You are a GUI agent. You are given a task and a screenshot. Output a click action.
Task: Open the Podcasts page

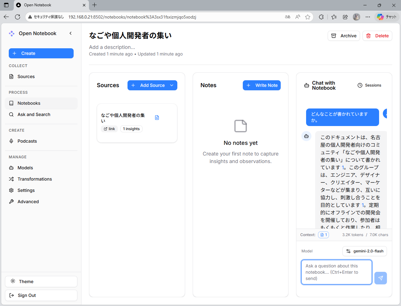click(x=41, y=141)
